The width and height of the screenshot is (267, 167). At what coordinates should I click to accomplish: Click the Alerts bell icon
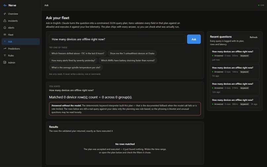(x=5, y=28)
